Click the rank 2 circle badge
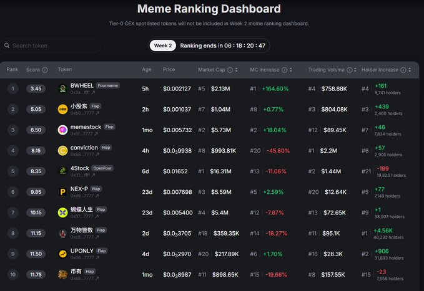The width and height of the screenshot is (424, 291). click(12, 109)
